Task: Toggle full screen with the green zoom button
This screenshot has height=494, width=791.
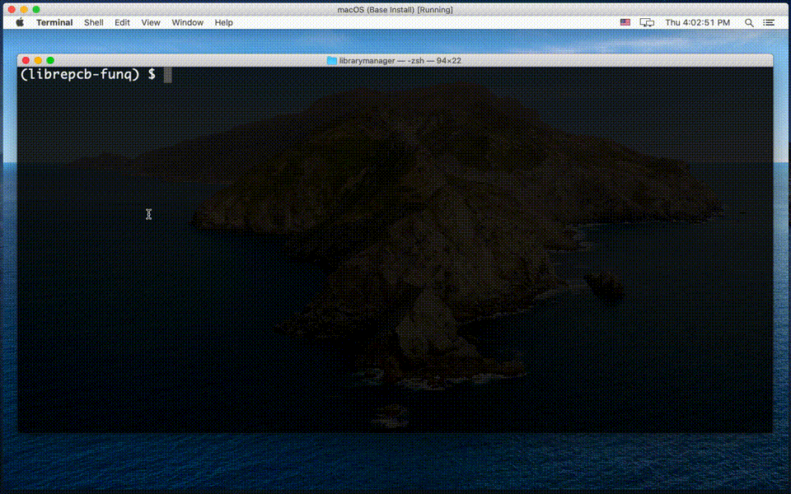Action: 49,60
